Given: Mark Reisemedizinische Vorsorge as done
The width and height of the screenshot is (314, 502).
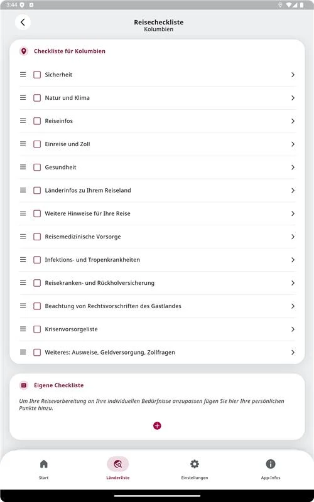Looking at the screenshot, I should pos(37,237).
